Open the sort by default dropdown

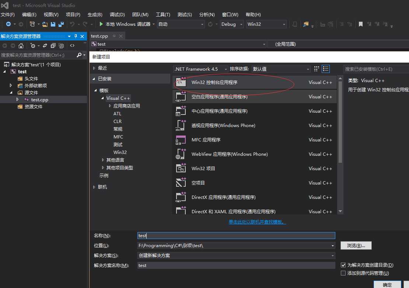(x=281, y=69)
